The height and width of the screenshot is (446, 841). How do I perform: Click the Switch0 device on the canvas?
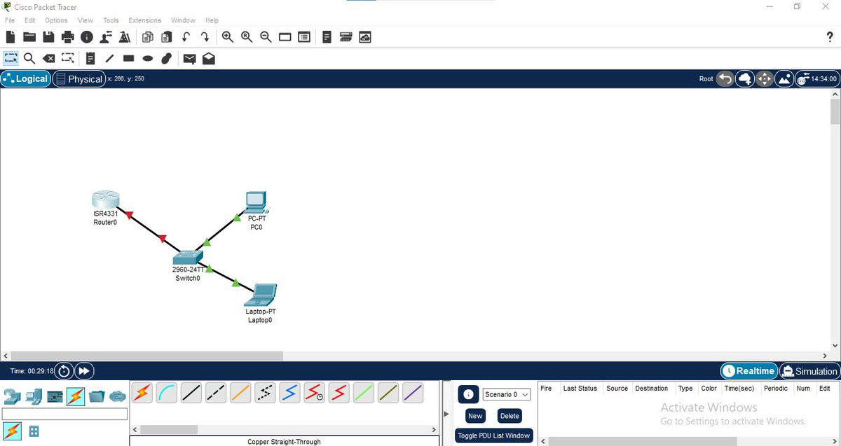pos(187,257)
